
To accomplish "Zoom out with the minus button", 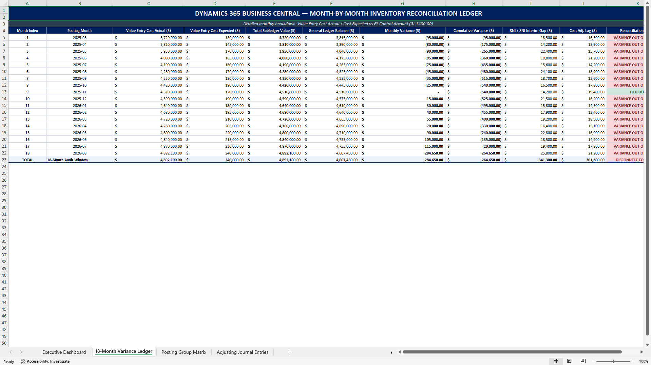I will 593,361.
